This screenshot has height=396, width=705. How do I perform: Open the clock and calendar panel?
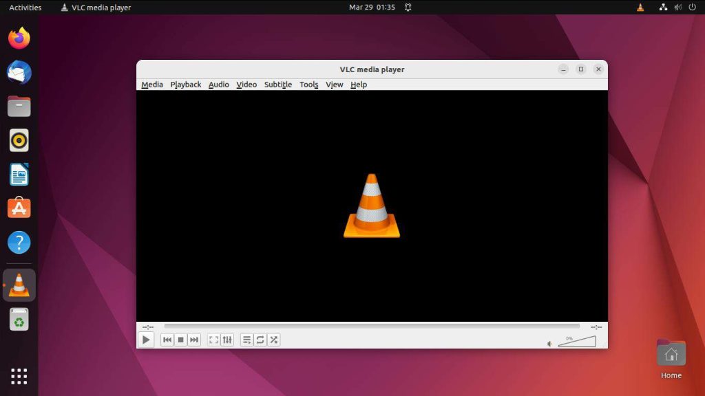coord(372,7)
